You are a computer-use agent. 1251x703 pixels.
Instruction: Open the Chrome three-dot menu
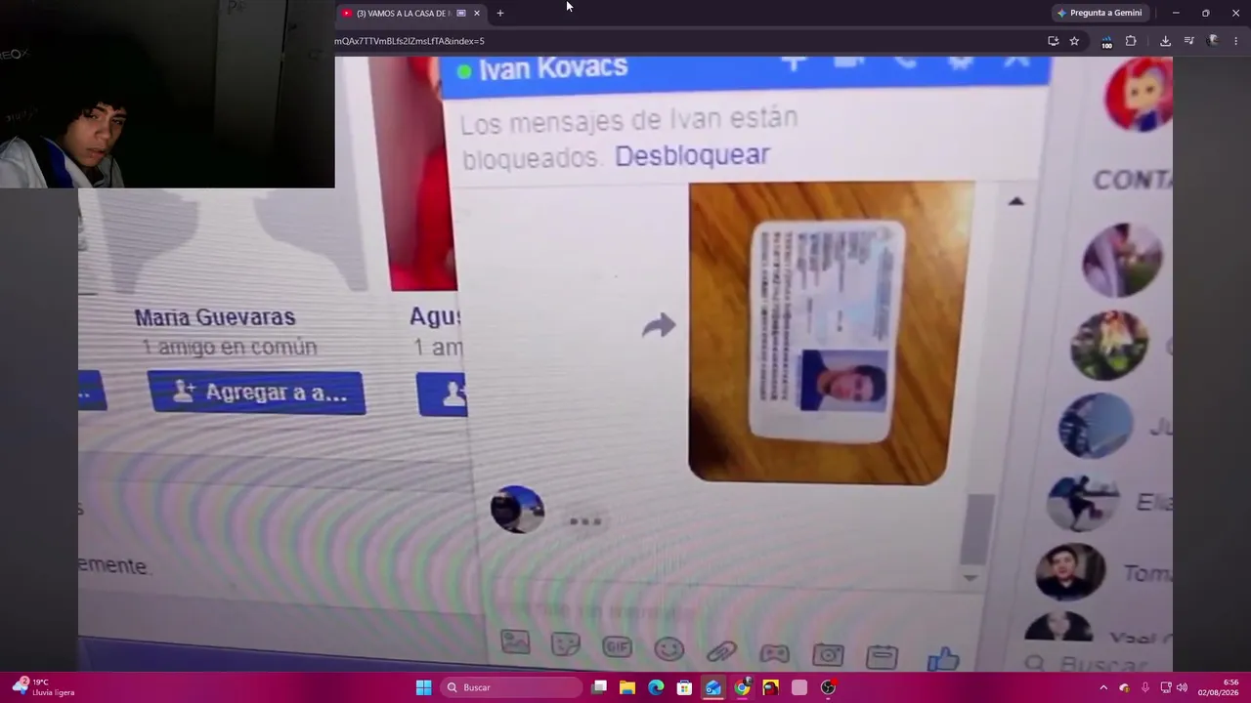point(1236,41)
